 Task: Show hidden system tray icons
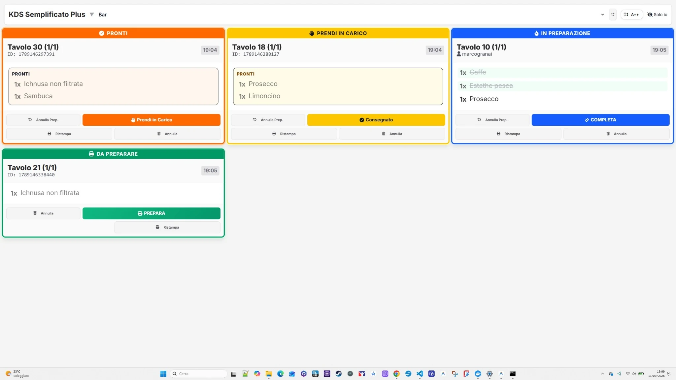click(x=602, y=374)
